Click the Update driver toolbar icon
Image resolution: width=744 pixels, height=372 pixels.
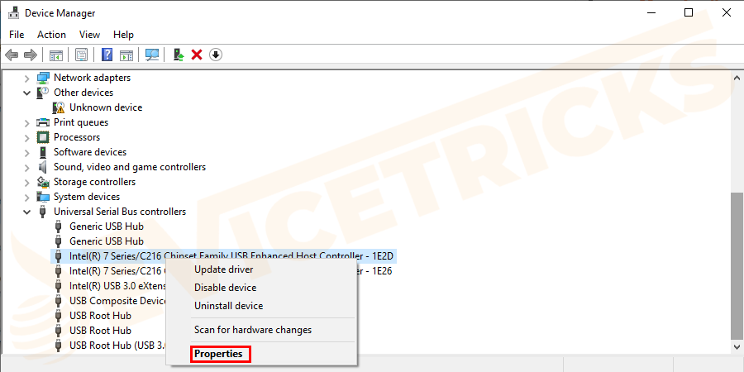(x=179, y=55)
